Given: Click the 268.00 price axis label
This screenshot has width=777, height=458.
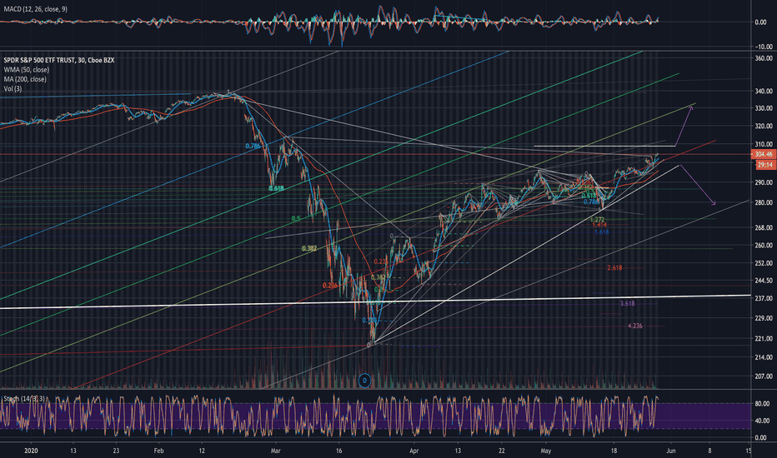Looking at the screenshot, I should click(764, 228).
